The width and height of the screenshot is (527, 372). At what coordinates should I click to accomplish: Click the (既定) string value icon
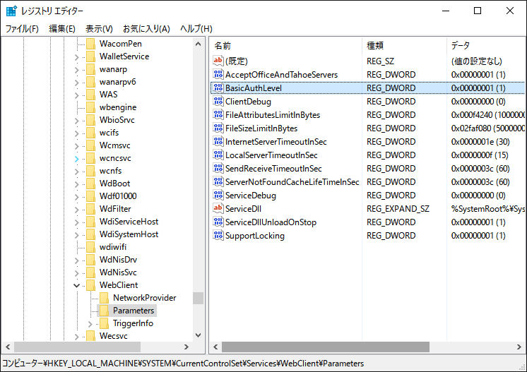coord(218,61)
